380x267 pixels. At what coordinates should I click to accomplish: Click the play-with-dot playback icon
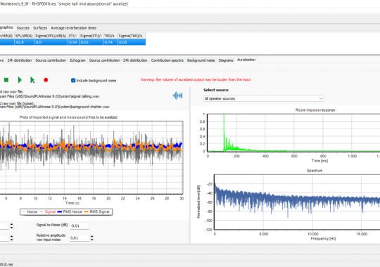[32, 80]
